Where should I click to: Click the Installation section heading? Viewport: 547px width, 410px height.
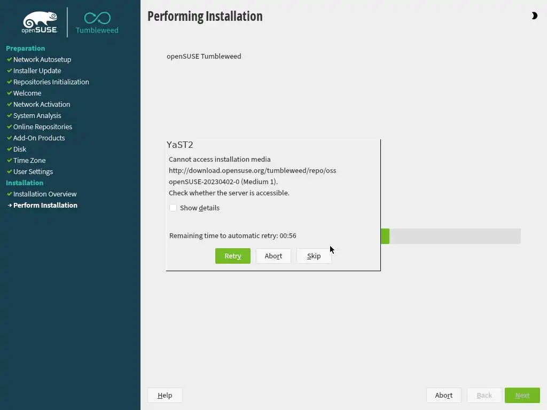pos(25,183)
